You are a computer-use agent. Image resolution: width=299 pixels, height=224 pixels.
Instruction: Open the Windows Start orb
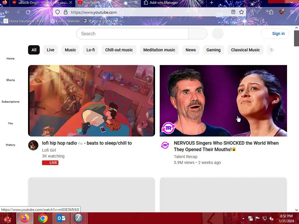tap(7, 218)
